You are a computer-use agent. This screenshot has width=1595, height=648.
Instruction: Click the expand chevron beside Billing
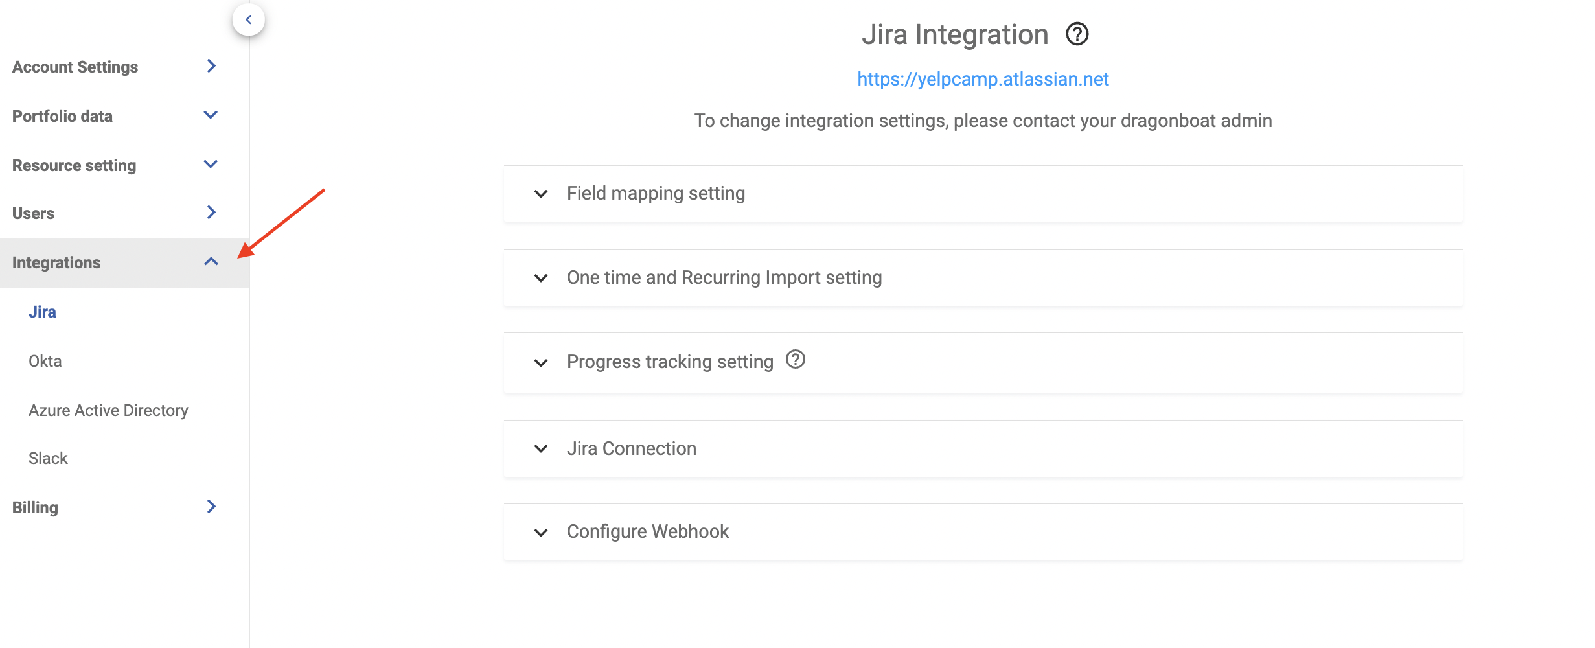click(x=211, y=507)
